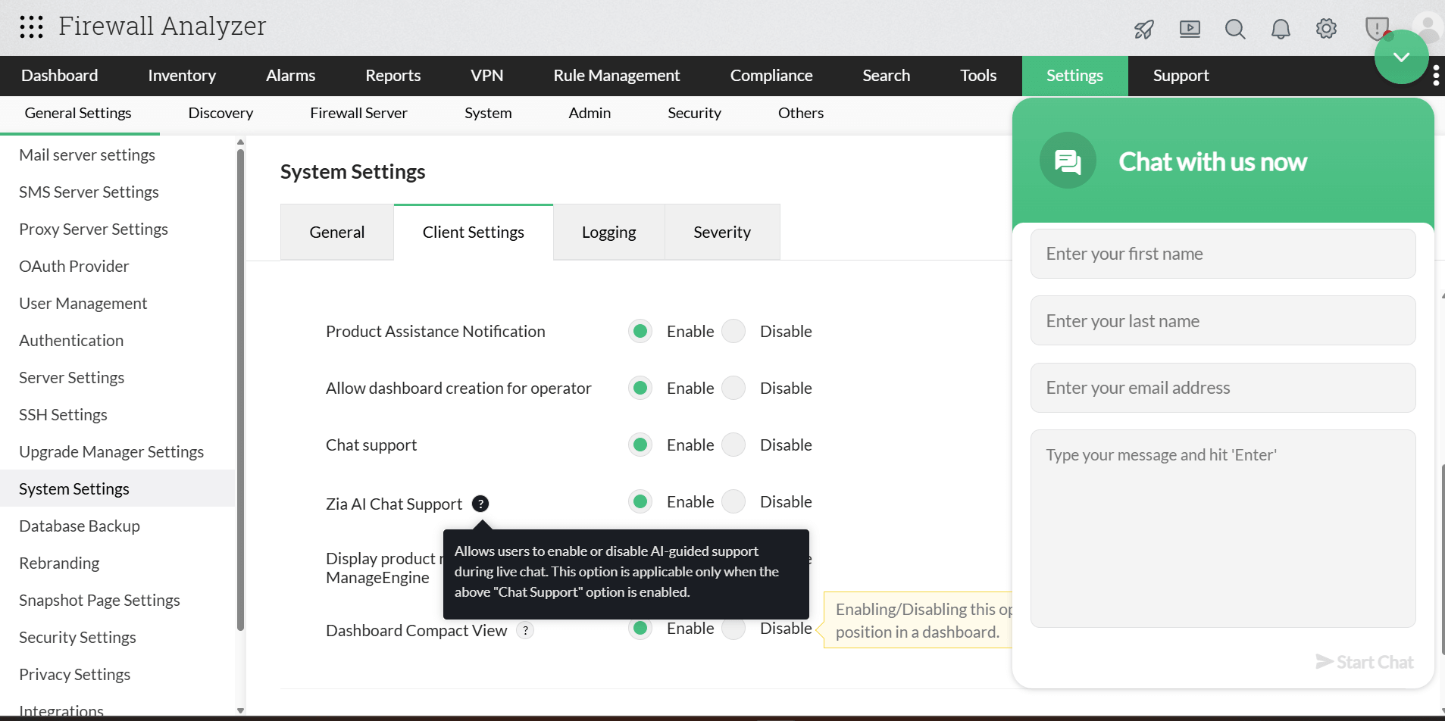Open the Alarms menu

pyautogui.click(x=290, y=76)
